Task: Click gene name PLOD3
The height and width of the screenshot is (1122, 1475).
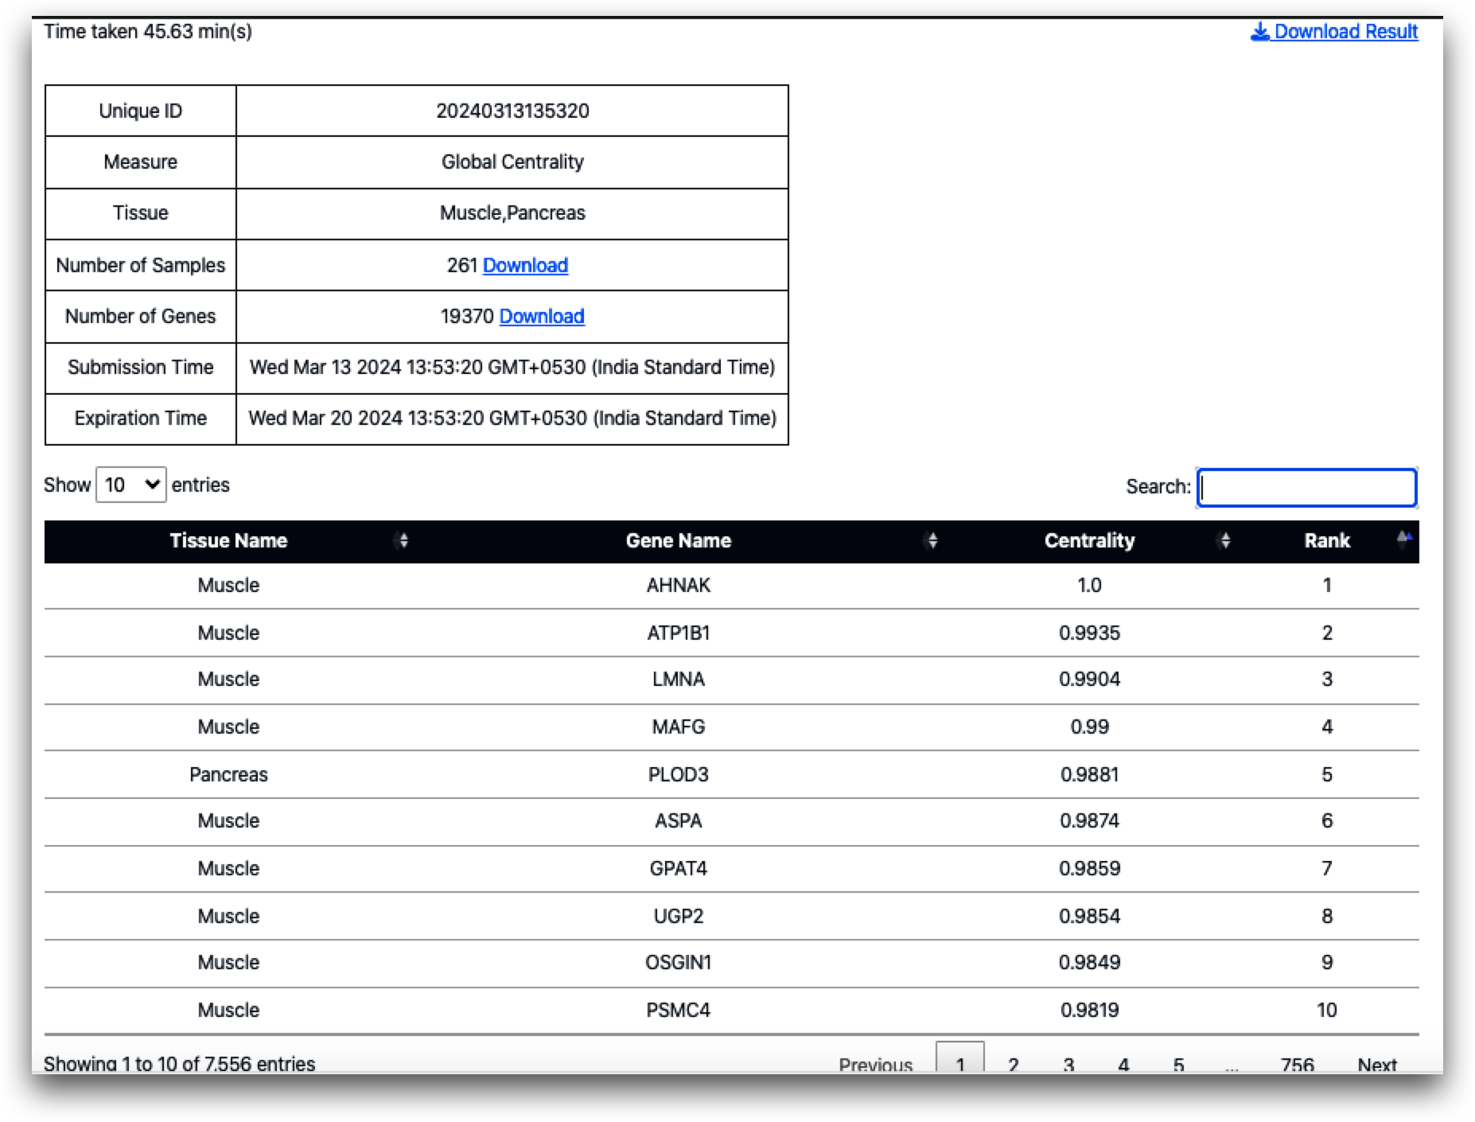Action: (679, 775)
